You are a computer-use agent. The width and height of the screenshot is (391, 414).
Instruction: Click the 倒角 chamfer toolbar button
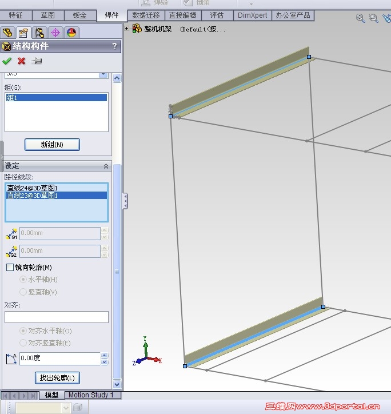[x=197, y=3]
